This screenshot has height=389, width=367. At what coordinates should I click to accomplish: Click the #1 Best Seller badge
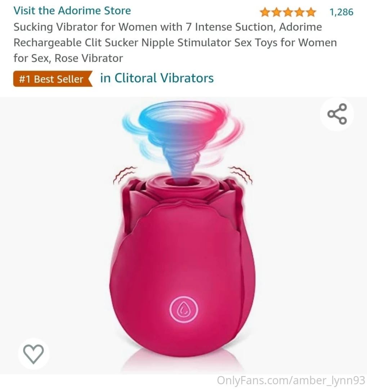(x=53, y=79)
